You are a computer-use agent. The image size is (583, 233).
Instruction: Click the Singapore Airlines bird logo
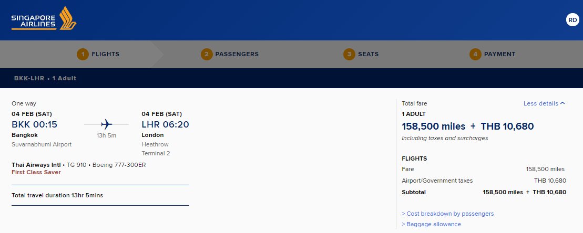68,18
